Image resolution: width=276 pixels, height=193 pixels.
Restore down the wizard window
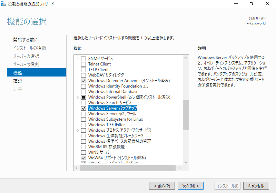[252, 3]
